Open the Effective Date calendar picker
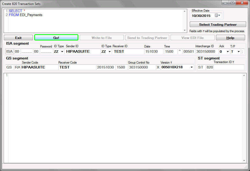250x171 pixels. tap(217, 16)
